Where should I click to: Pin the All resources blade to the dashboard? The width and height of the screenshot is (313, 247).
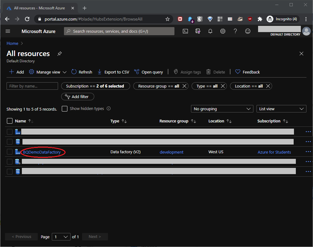60,54
